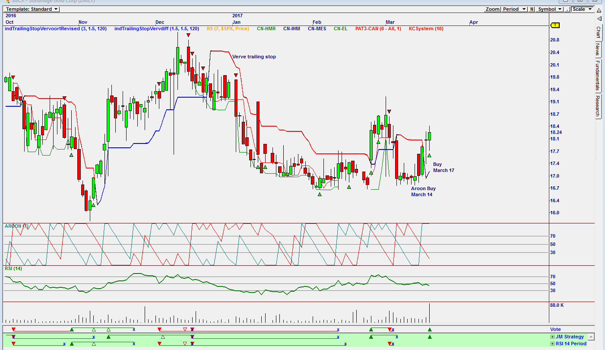
Task: Open the Scale dropdown
Action: tap(582, 9)
